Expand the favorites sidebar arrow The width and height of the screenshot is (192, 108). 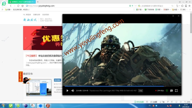click(2, 9)
